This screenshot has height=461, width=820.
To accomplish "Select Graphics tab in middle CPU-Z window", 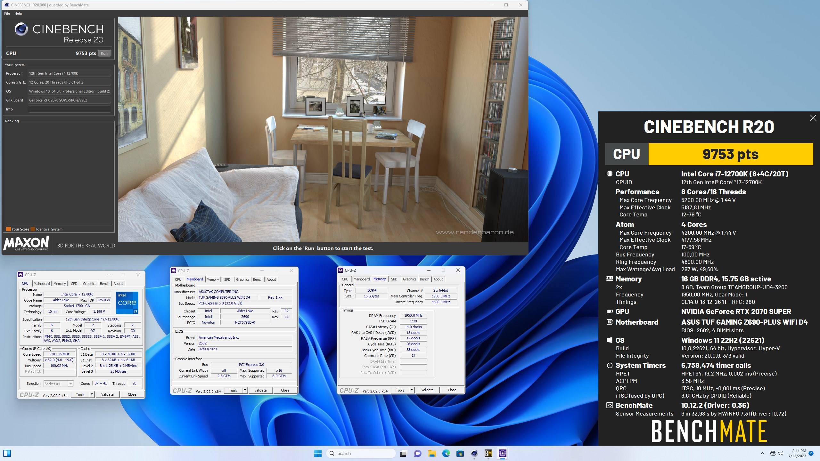I will click(242, 279).
